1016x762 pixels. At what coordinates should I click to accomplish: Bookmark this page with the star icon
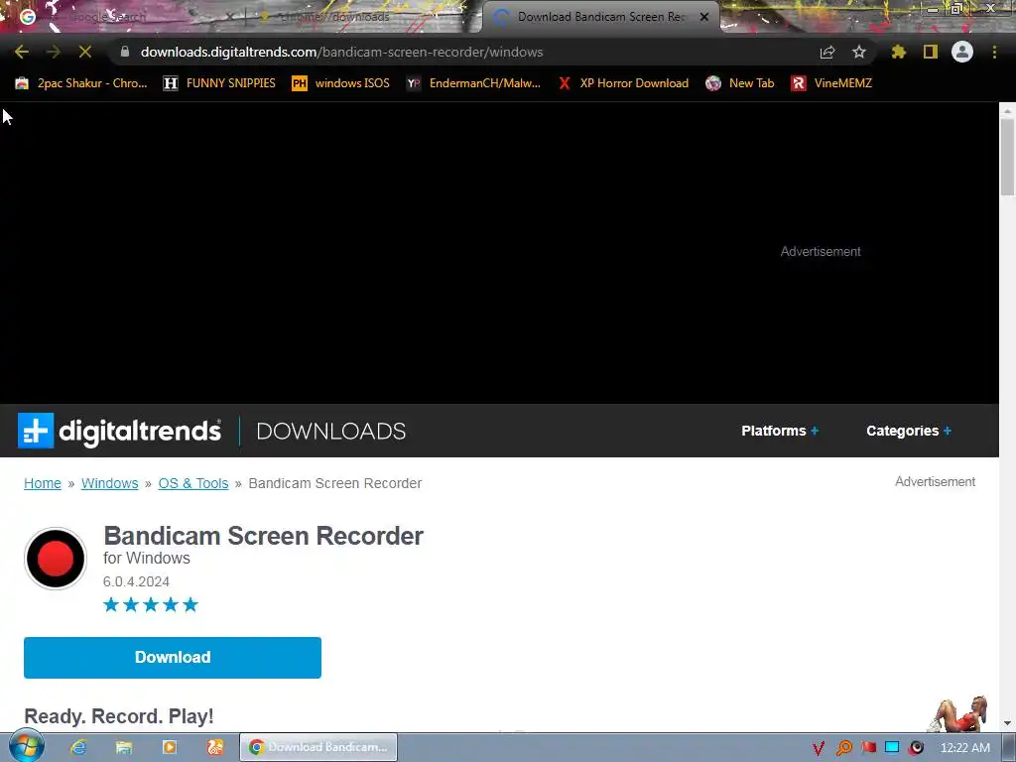(x=859, y=52)
